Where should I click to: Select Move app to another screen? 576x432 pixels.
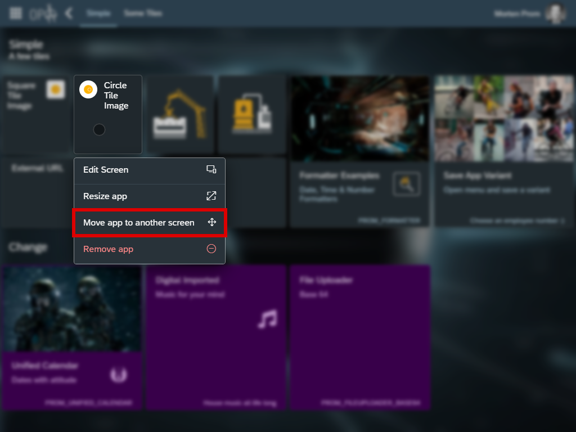[139, 223]
